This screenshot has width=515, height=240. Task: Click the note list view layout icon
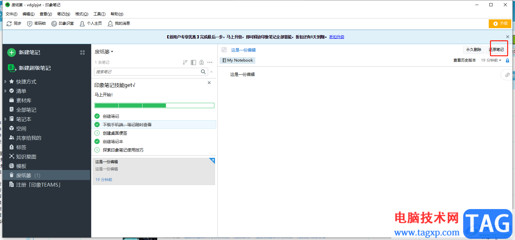click(193, 62)
